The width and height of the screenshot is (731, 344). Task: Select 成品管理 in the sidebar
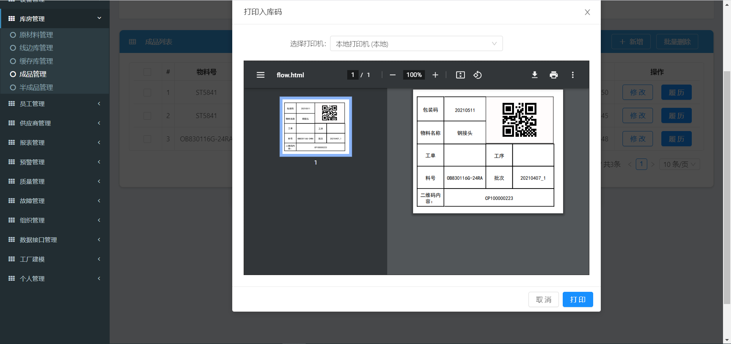33,74
